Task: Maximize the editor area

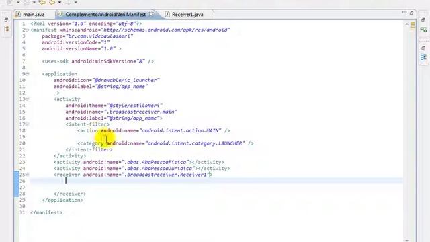Action: click(x=411, y=13)
